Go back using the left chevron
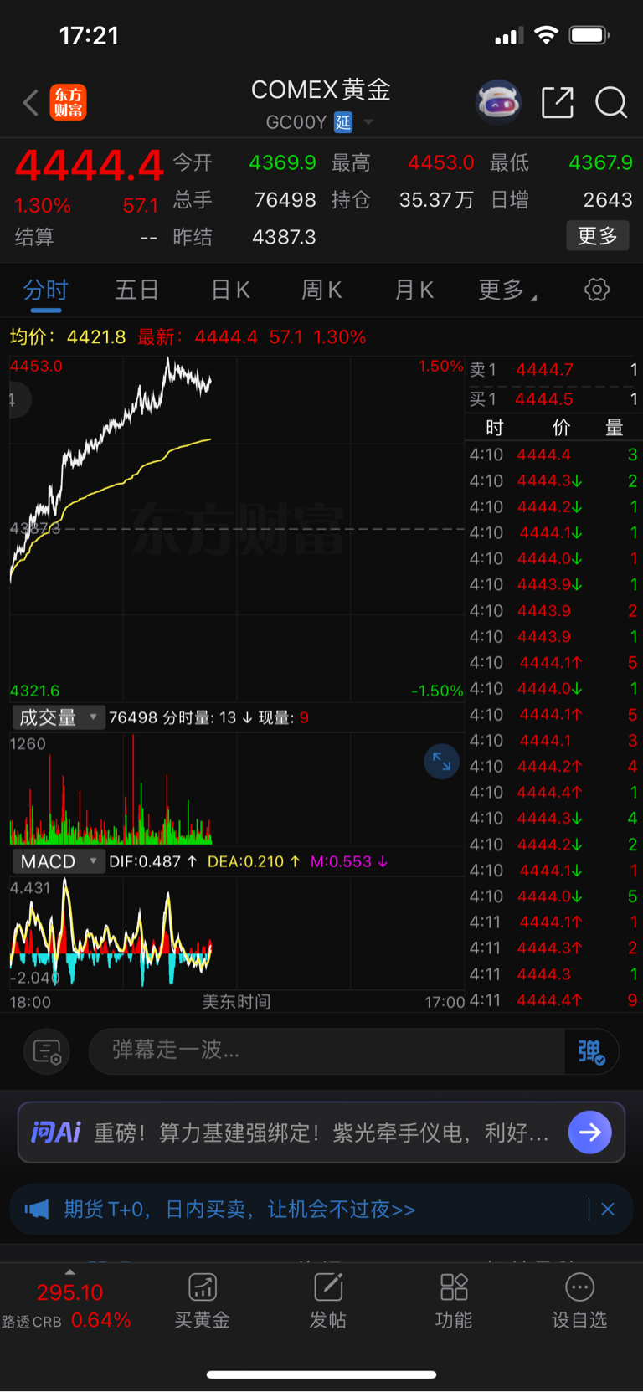643x1392 pixels. [x=31, y=103]
